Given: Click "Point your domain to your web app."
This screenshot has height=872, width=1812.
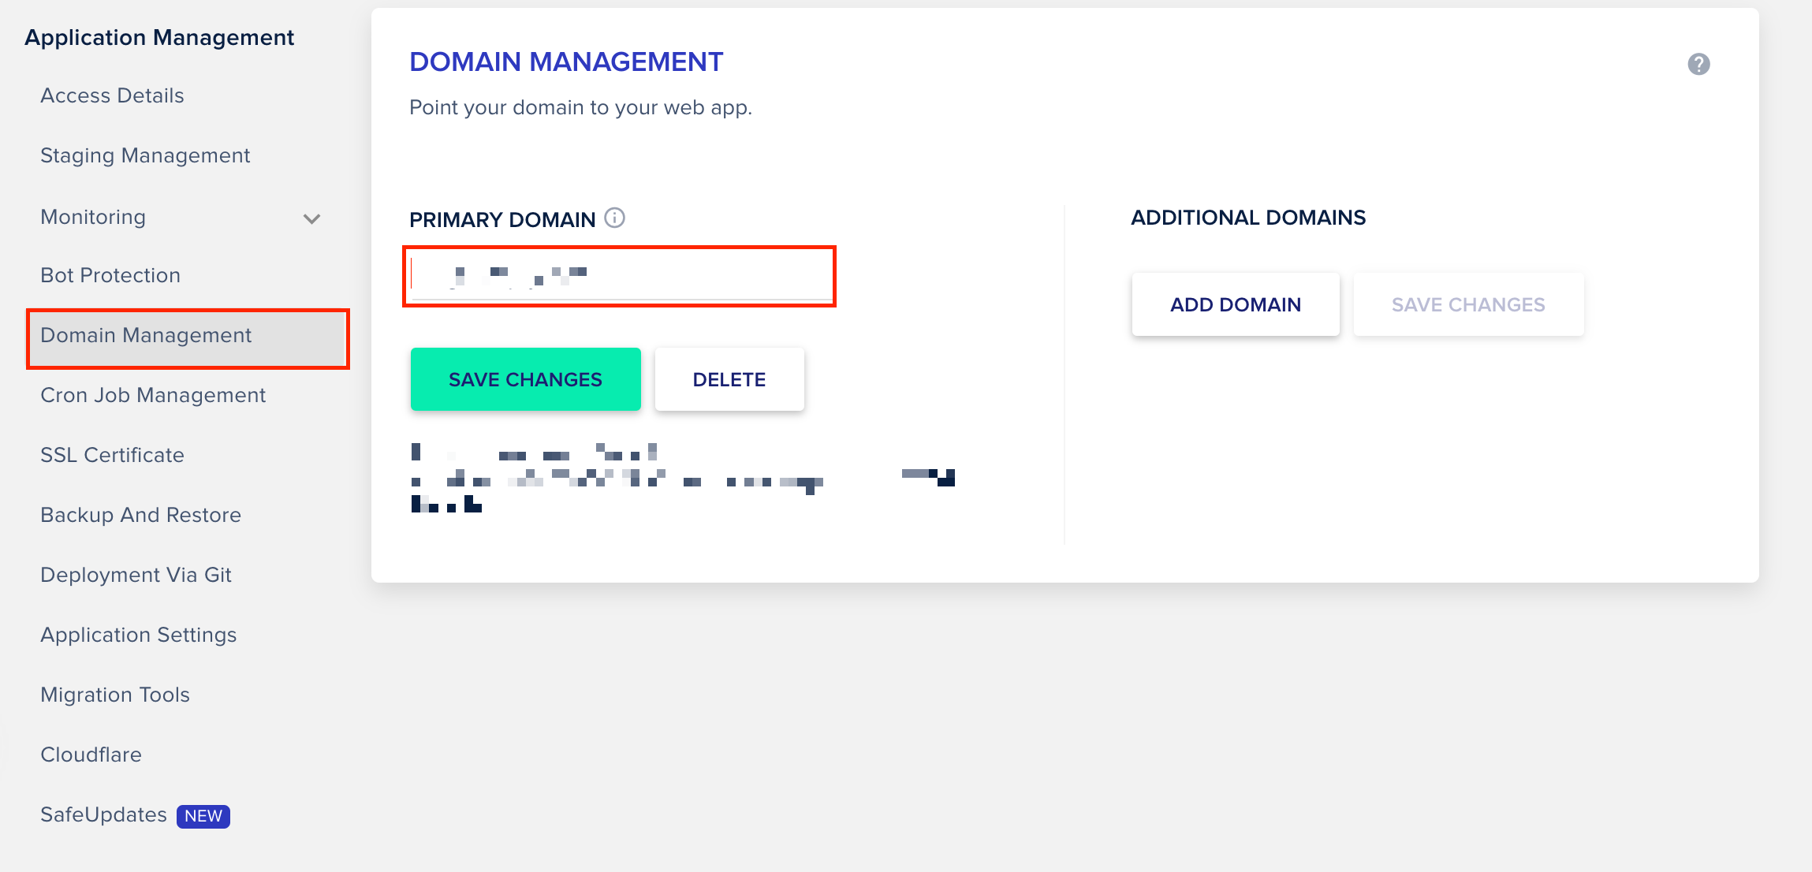Looking at the screenshot, I should click(580, 107).
